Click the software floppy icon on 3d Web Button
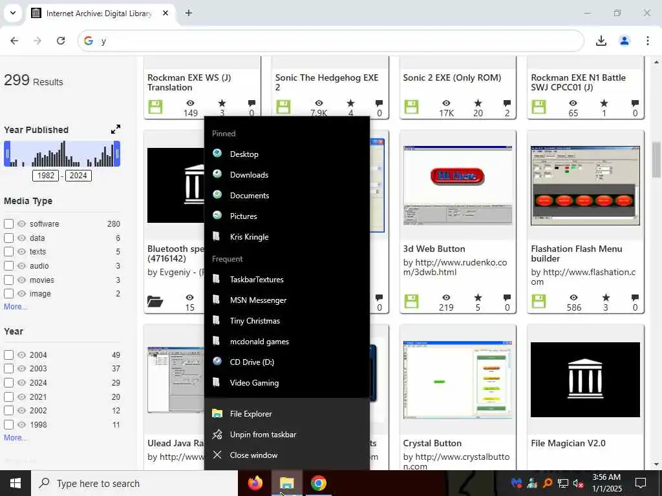This screenshot has height=496, width=662. coord(411,302)
